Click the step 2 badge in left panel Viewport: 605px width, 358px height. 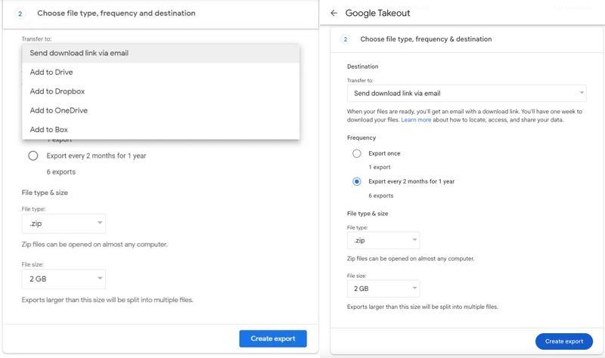pyautogui.click(x=20, y=13)
